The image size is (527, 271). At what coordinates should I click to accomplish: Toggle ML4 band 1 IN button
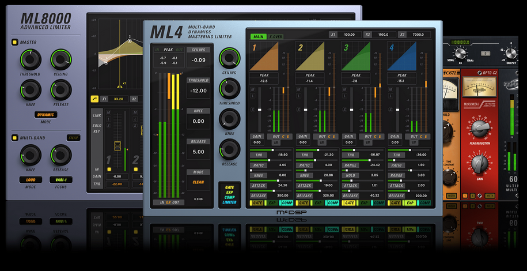[276, 143]
